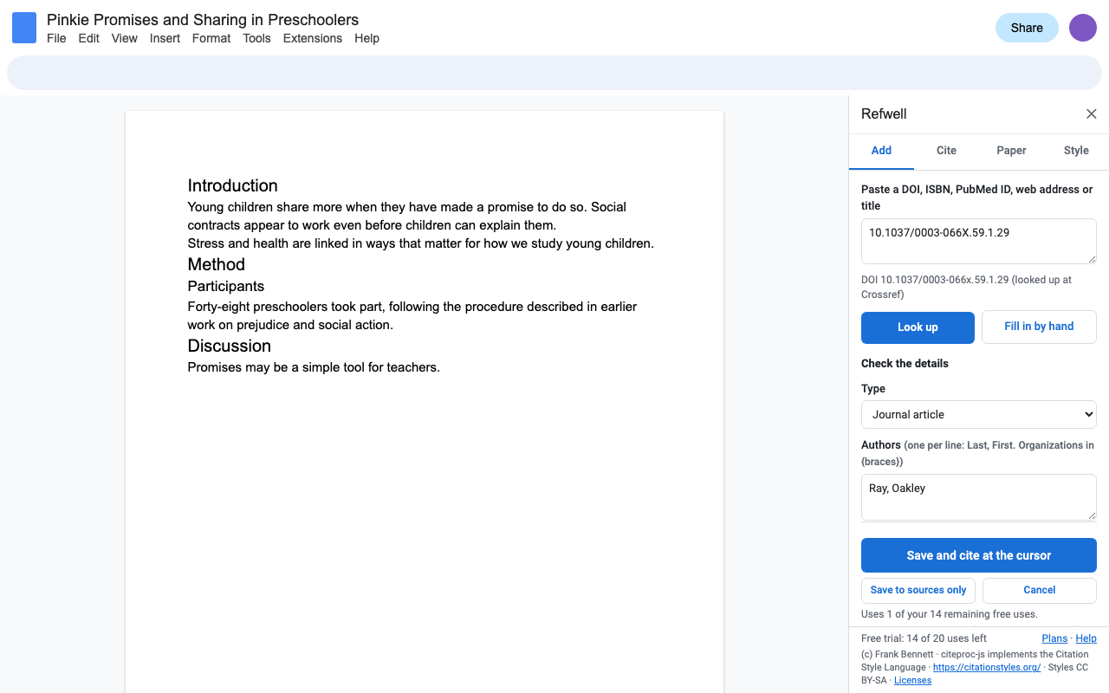Click the Authors text area

979,497
